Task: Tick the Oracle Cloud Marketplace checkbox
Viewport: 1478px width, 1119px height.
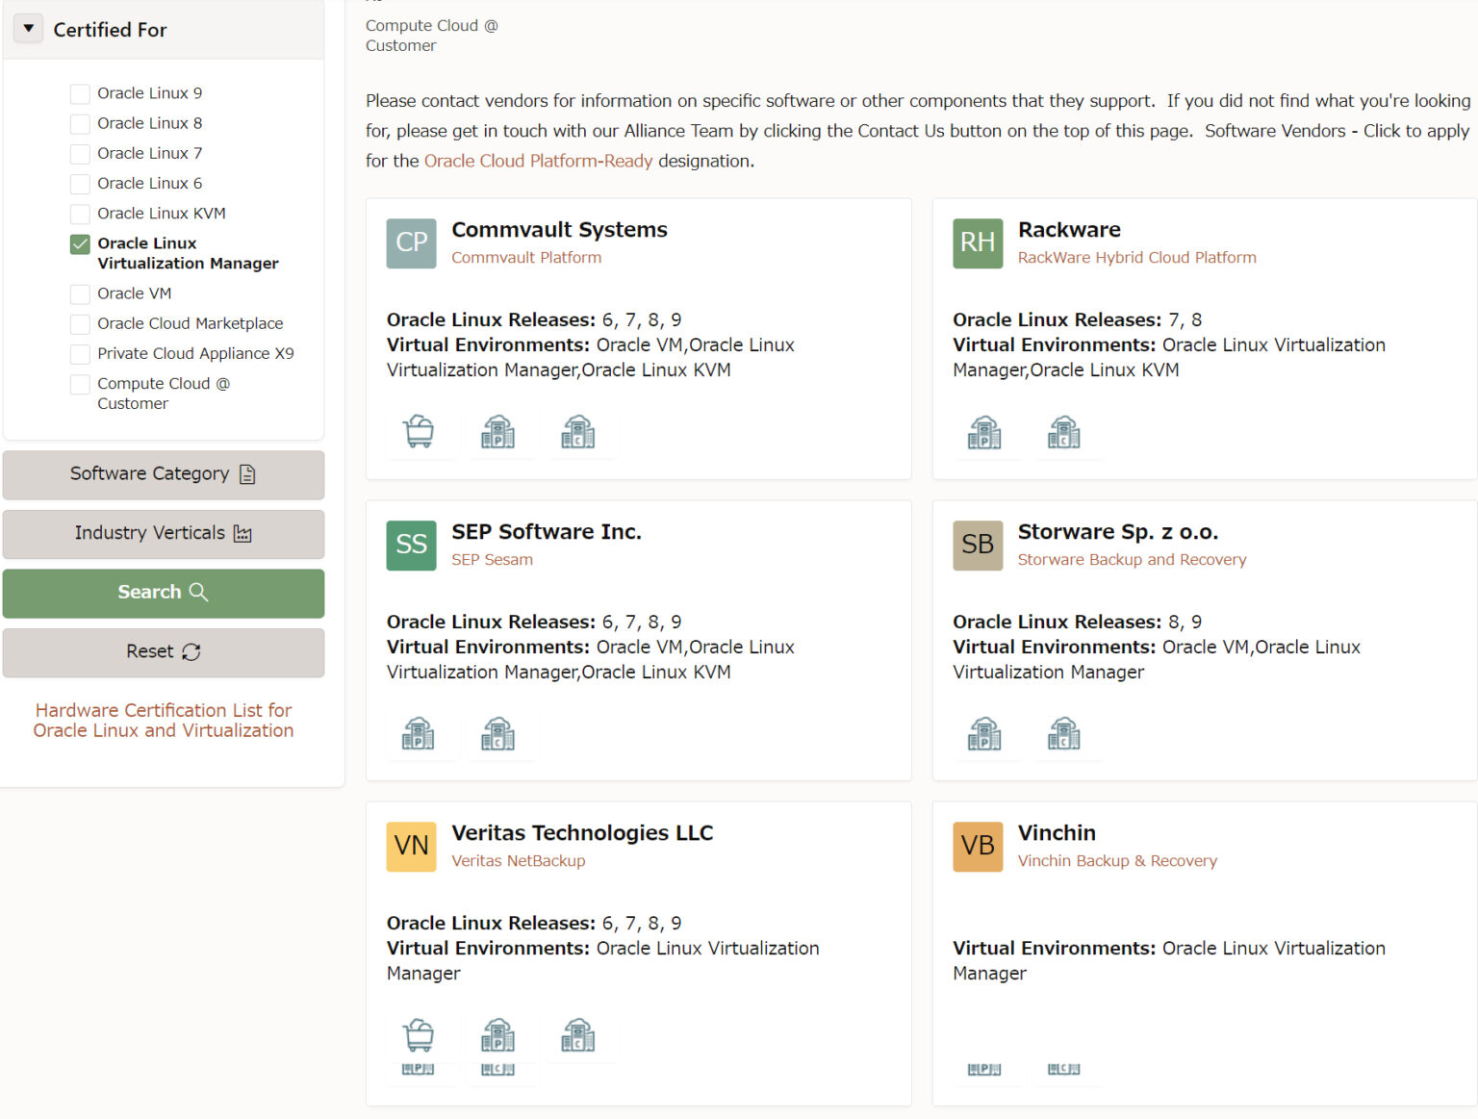Action: click(x=81, y=324)
